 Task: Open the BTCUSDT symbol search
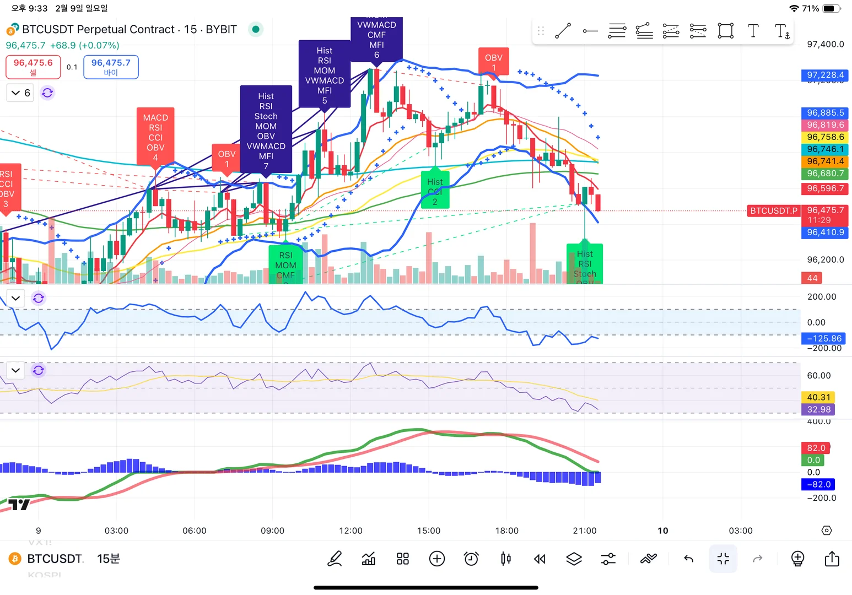pyautogui.click(x=54, y=559)
